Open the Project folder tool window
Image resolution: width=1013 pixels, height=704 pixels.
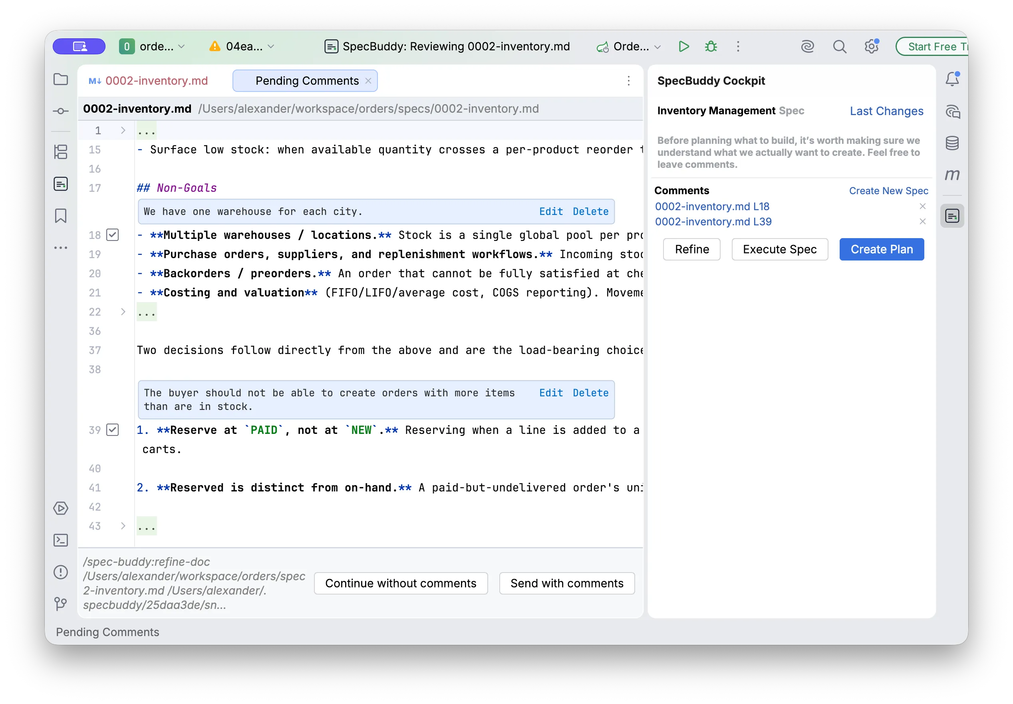pos(60,80)
